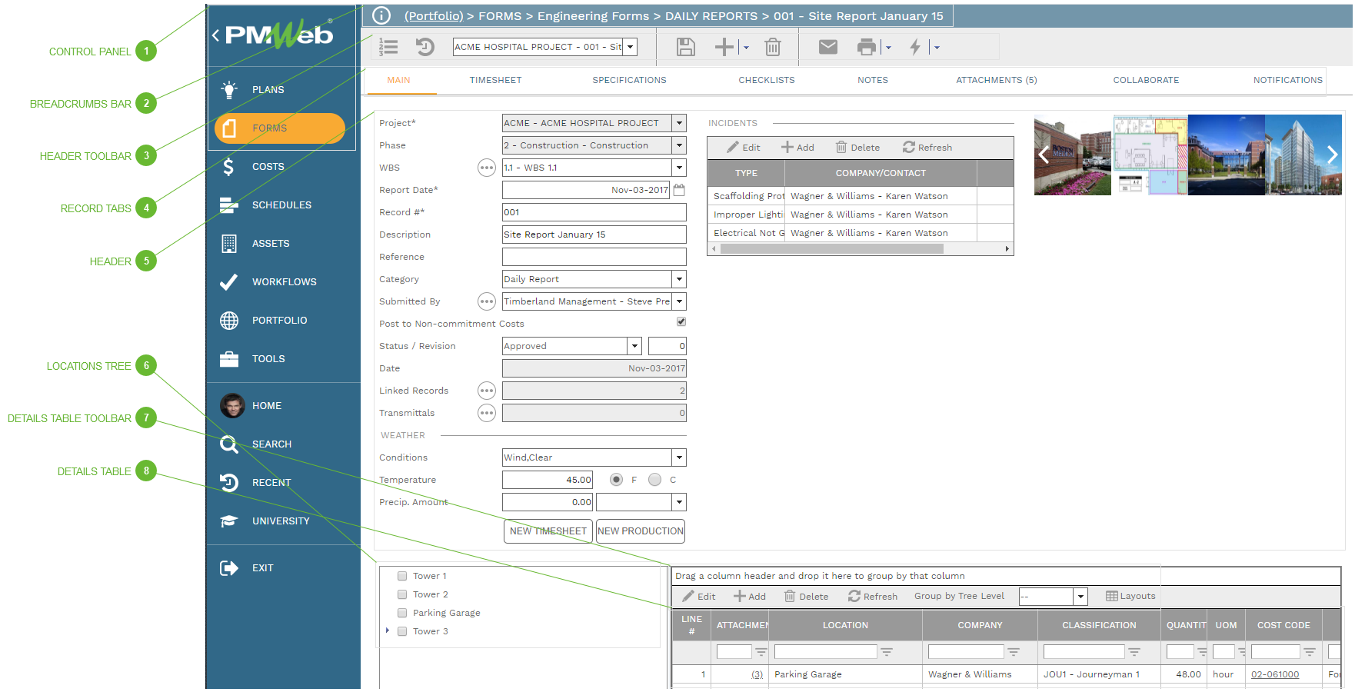Add new record with plus icon
Viewport: 1355px width, 692px height.
click(724, 48)
